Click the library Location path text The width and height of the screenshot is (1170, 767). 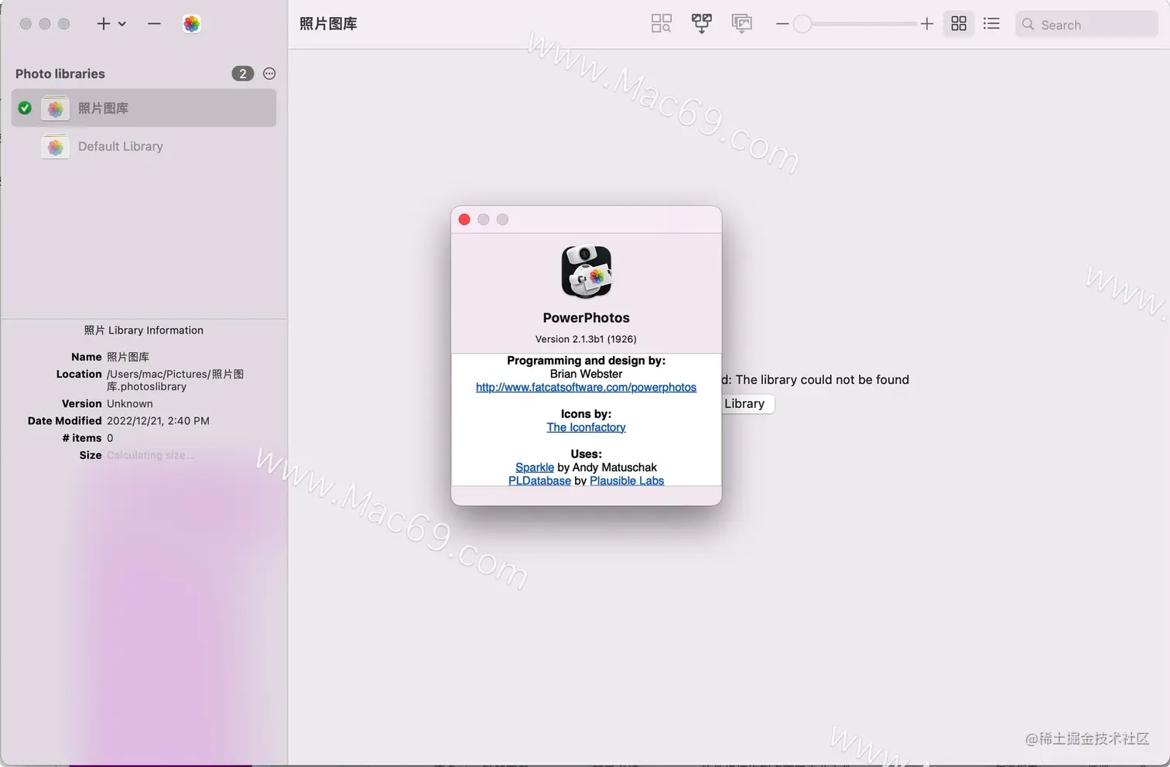tap(176, 380)
